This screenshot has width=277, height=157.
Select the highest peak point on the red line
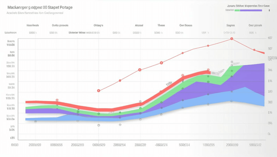232,39
